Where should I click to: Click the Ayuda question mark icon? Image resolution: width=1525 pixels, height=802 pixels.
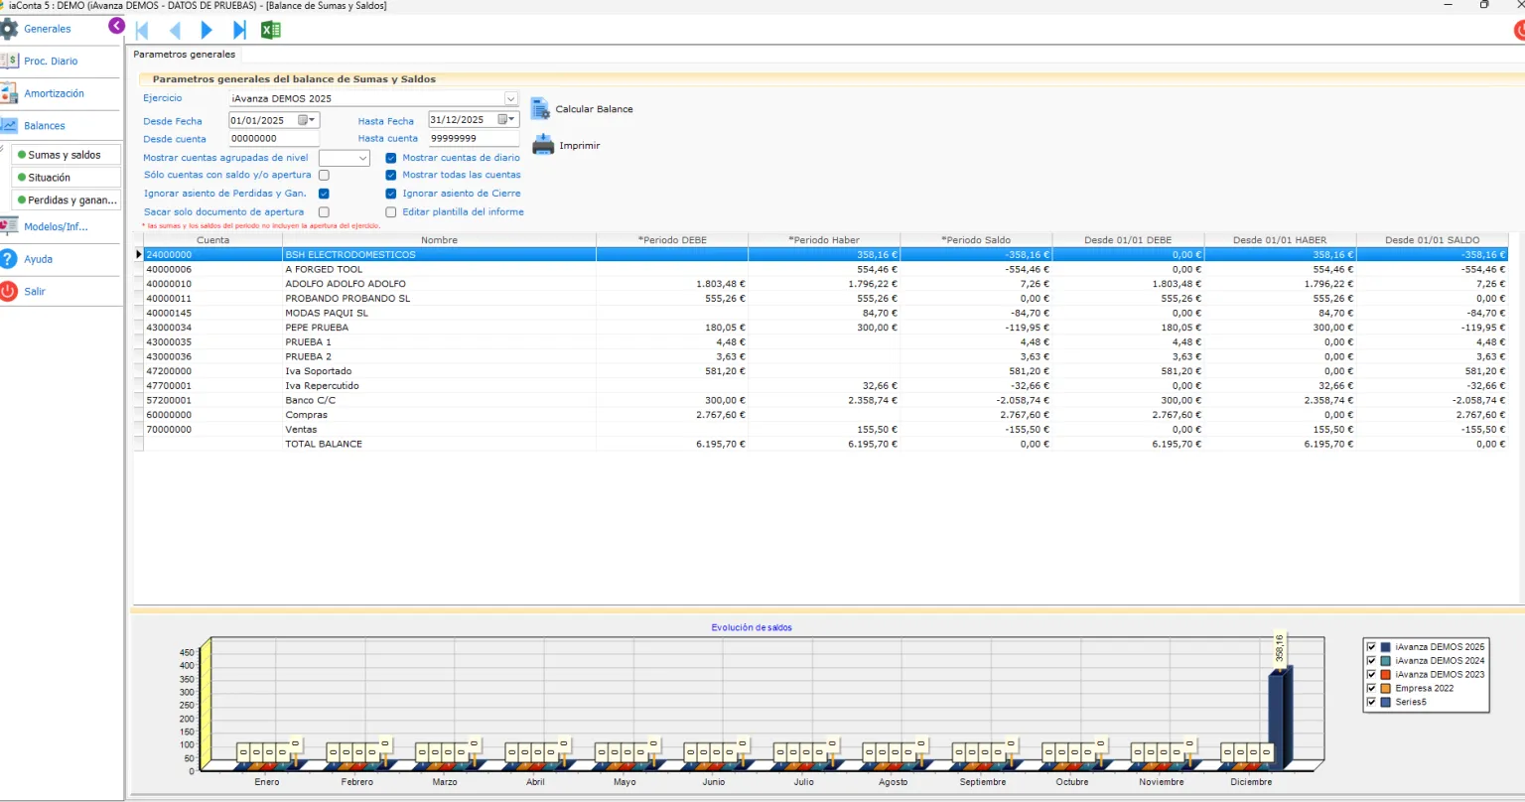[x=9, y=259]
